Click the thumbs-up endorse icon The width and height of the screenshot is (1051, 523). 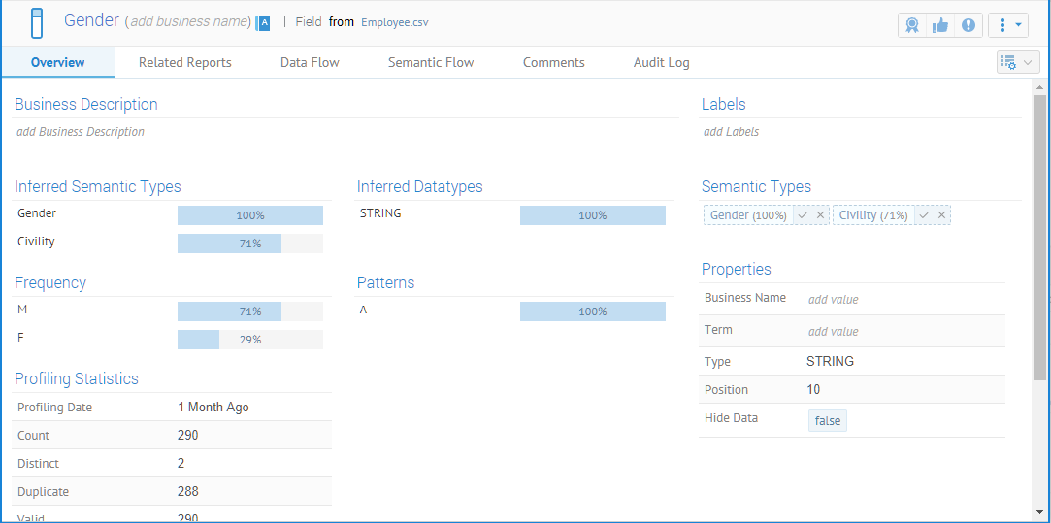pos(940,25)
